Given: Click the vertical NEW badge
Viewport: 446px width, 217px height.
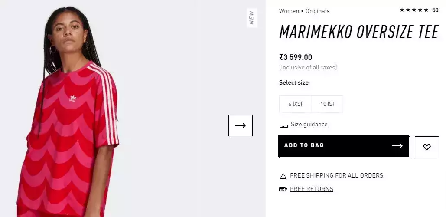Looking at the screenshot, I should pyautogui.click(x=251, y=17).
